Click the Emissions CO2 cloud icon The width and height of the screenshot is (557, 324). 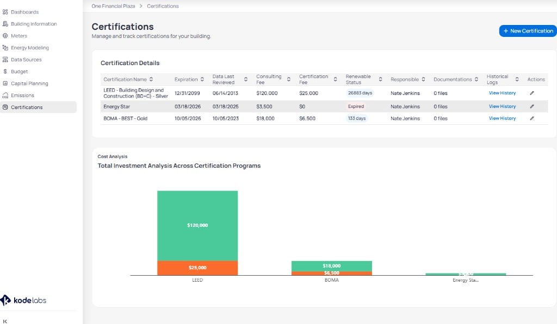pos(5,96)
